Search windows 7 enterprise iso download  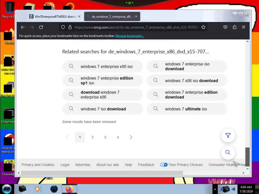(x=187, y=66)
